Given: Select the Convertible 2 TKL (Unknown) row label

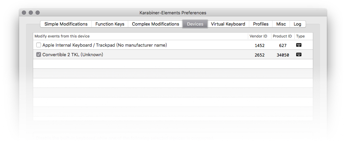Looking at the screenshot, I should pos(72,54).
